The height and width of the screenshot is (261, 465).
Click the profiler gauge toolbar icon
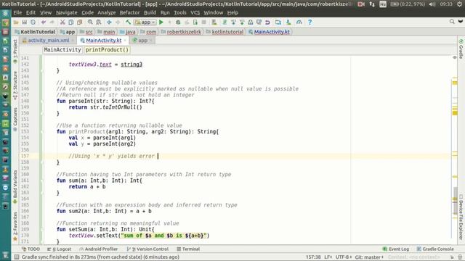tap(299, 22)
